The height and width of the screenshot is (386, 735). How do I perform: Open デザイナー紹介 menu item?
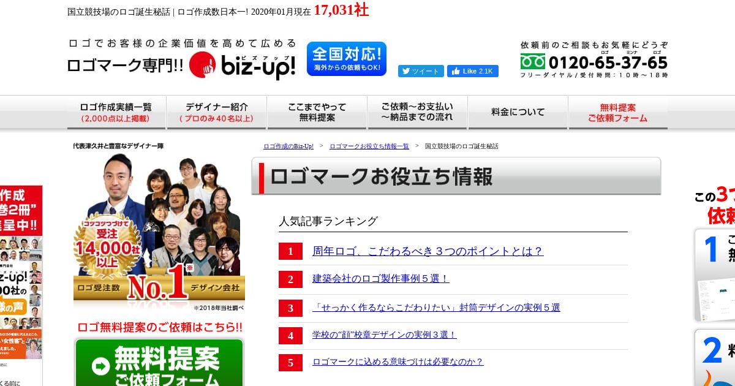click(x=217, y=112)
